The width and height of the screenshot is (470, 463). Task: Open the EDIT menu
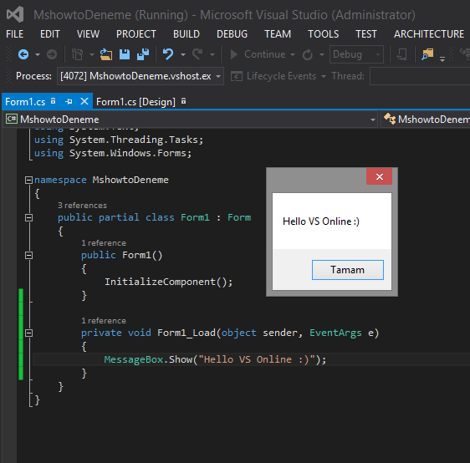[x=50, y=34]
